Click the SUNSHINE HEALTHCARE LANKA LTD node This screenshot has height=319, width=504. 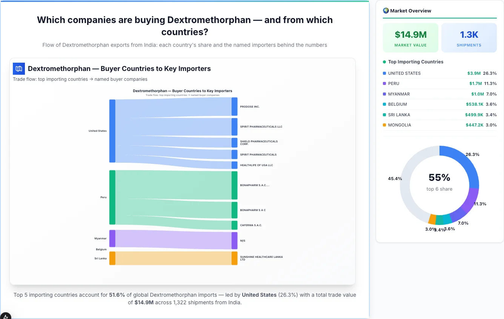[234, 258]
